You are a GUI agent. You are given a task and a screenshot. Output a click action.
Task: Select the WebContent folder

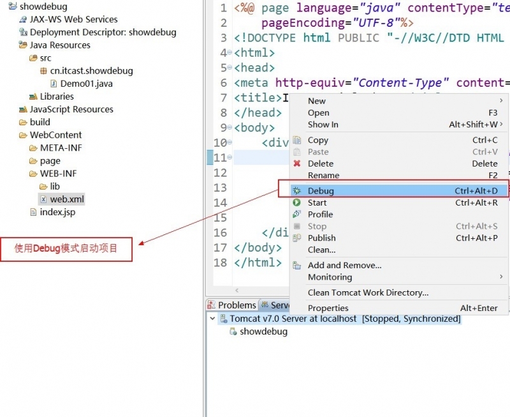[x=55, y=135]
